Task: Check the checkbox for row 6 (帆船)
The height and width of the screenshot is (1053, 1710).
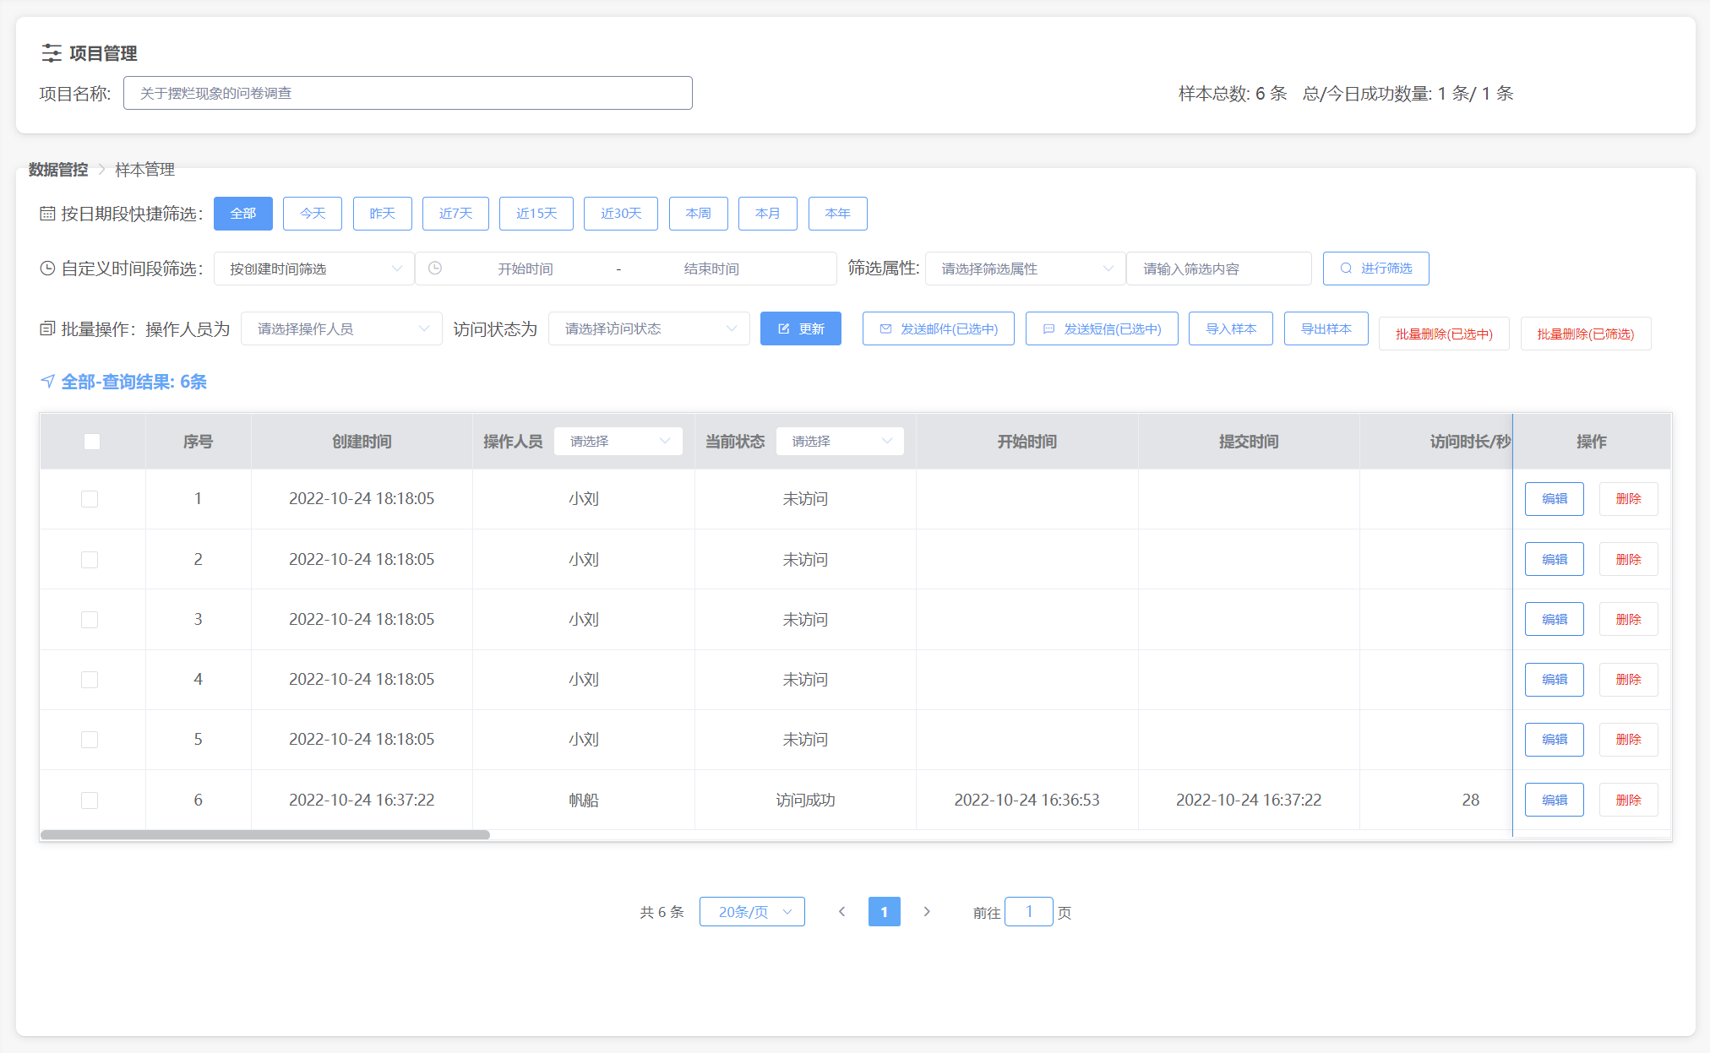Action: point(90,801)
